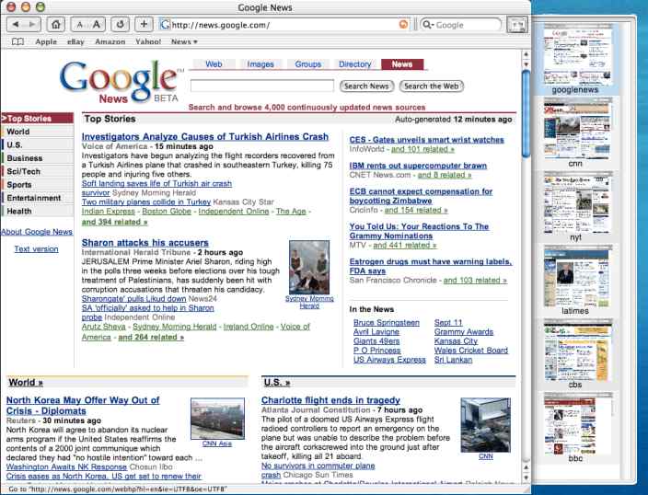Click the Google search field in toolbar

pyautogui.click(x=461, y=25)
